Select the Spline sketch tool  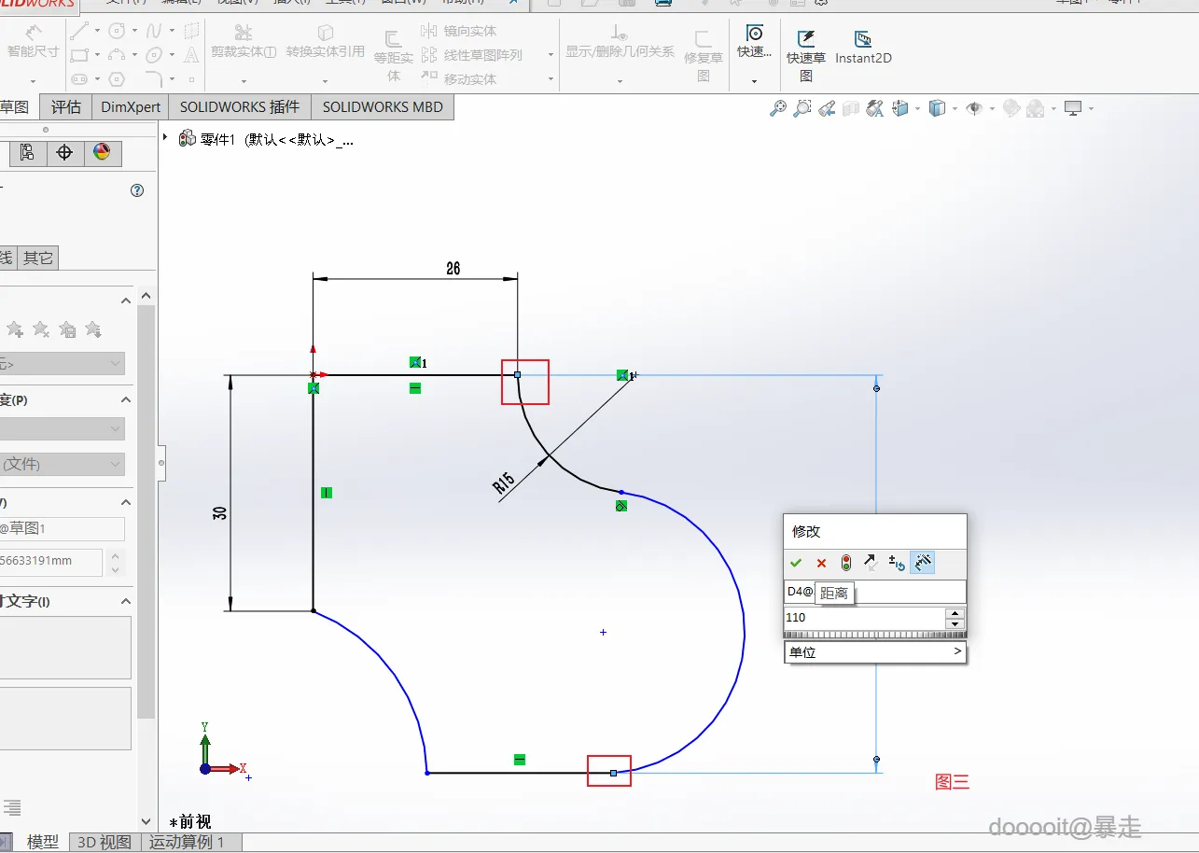(x=154, y=31)
